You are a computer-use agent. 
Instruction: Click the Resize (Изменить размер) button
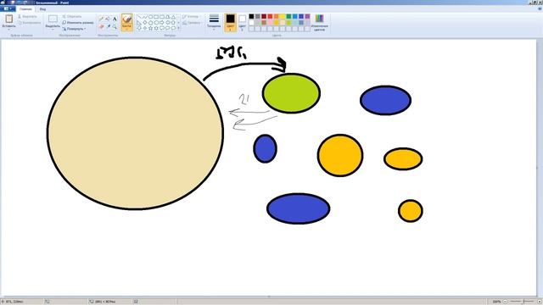point(78,23)
